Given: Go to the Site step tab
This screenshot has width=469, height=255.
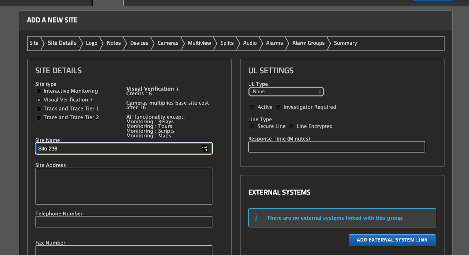Looking at the screenshot, I should coord(34,43).
